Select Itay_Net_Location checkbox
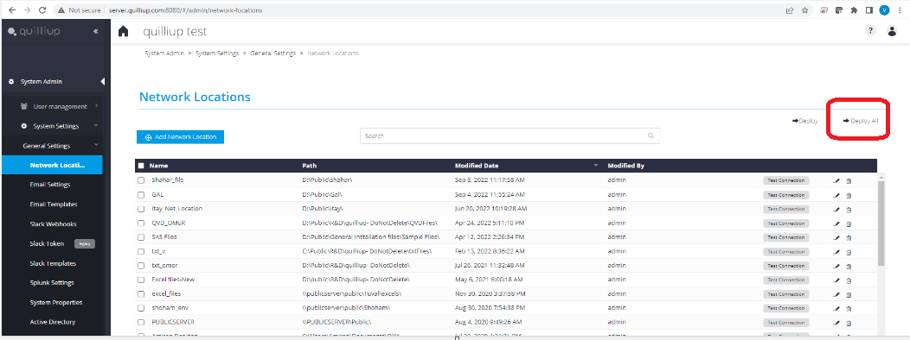910x340 pixels. click(x=141, y=209)
